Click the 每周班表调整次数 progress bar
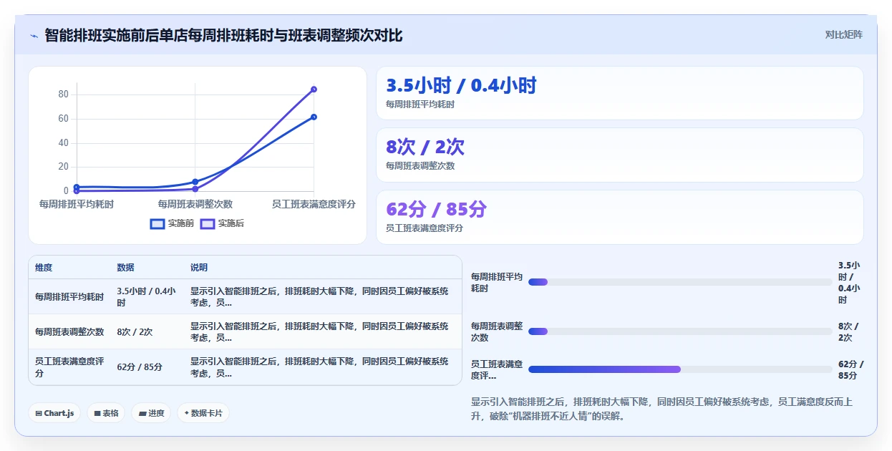 tap(680, 331)
